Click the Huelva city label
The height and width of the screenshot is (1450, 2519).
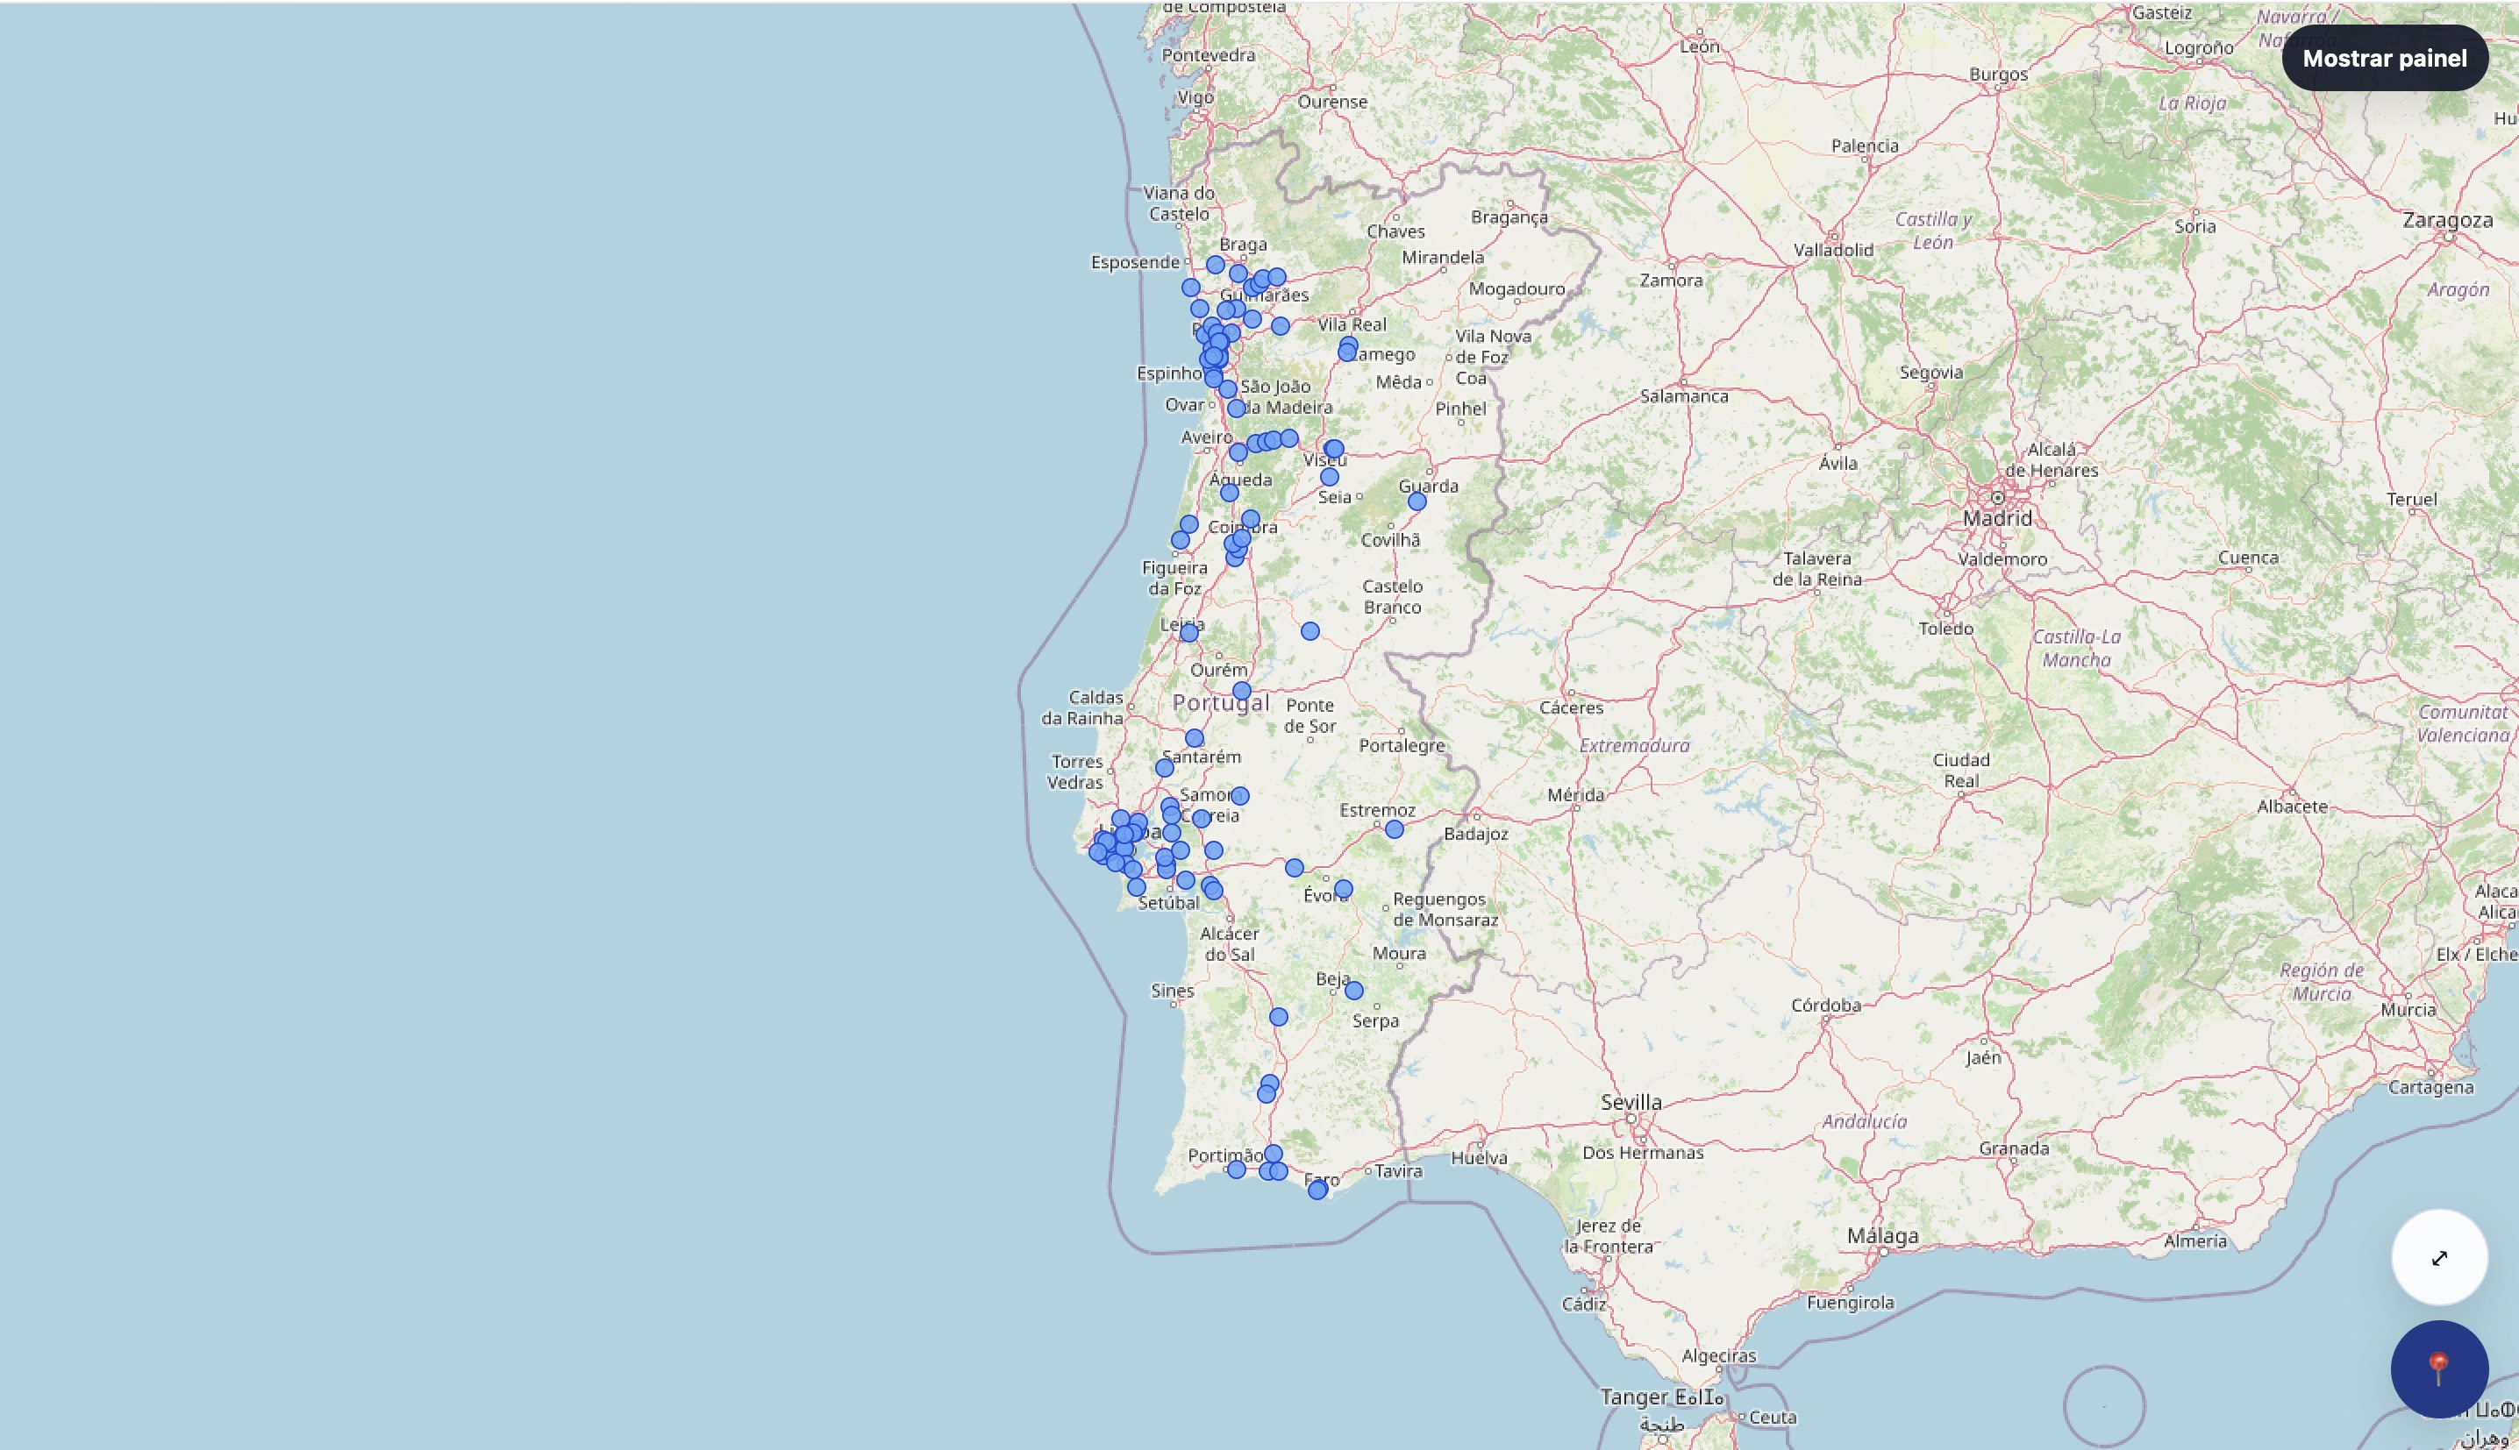[1479, 1158]
